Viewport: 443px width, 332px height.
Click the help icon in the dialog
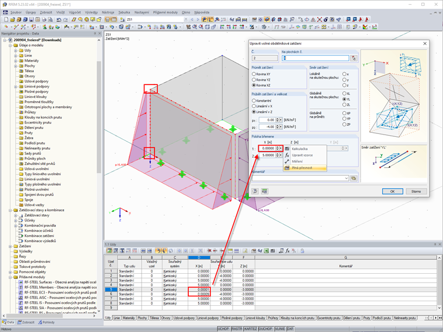tap(255, 191)
